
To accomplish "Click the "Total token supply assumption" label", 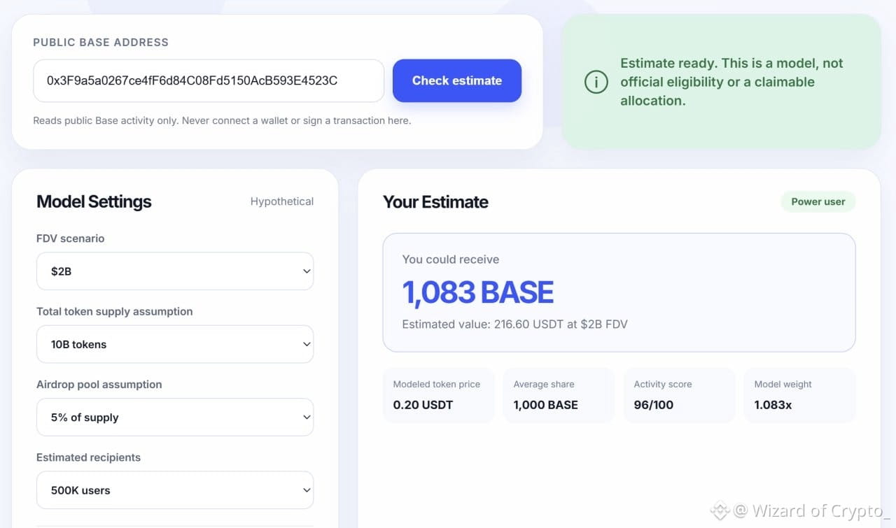I will coord(114,311).
